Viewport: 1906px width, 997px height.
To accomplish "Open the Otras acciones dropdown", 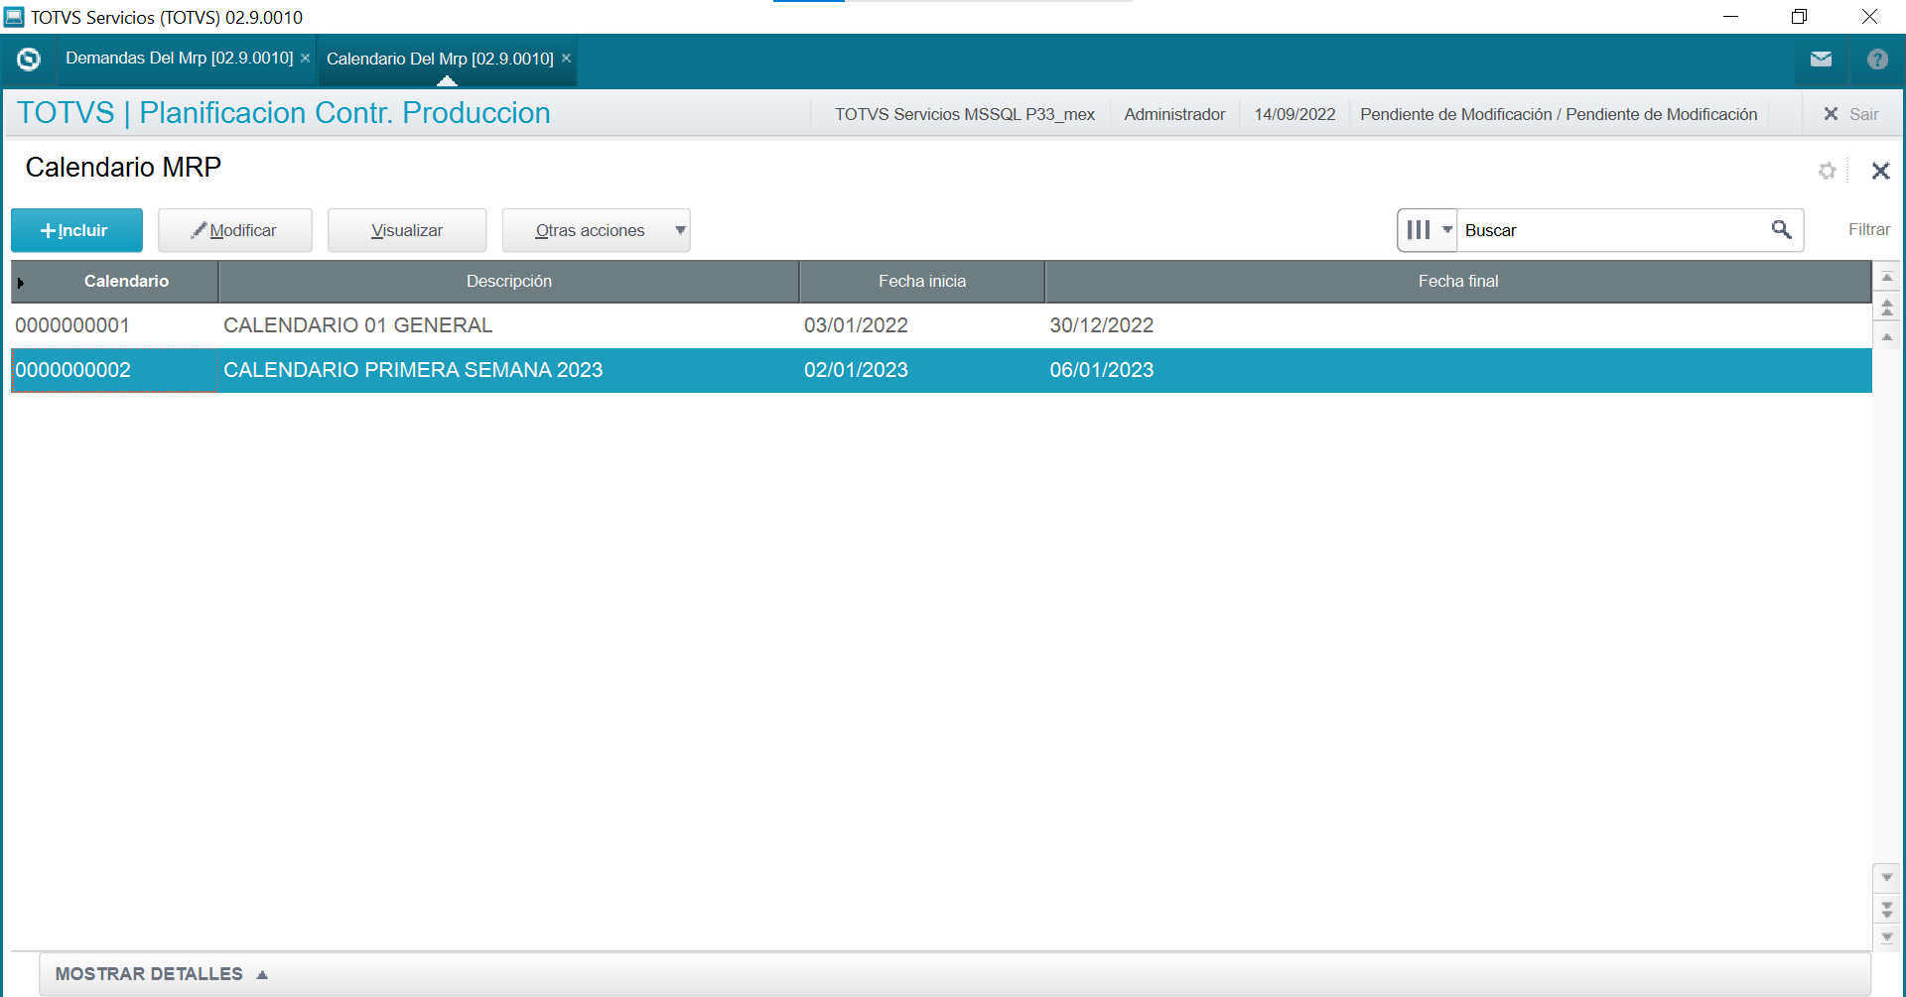I will [596, 230].
